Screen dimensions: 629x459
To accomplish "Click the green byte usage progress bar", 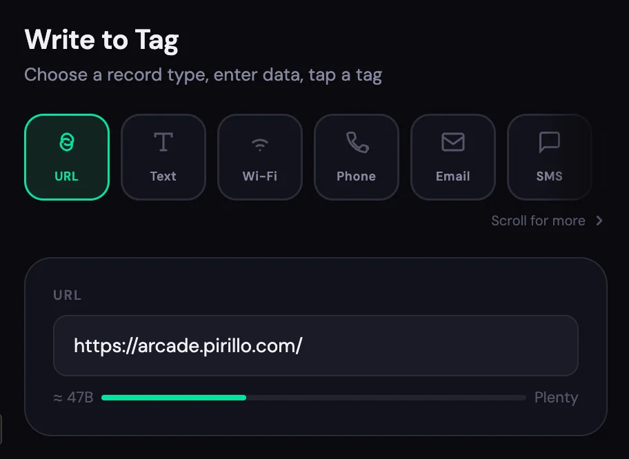I will pyautogui.click(x=172, y=398).
